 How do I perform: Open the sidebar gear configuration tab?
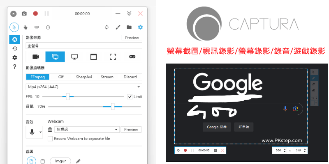click(15, 57)
